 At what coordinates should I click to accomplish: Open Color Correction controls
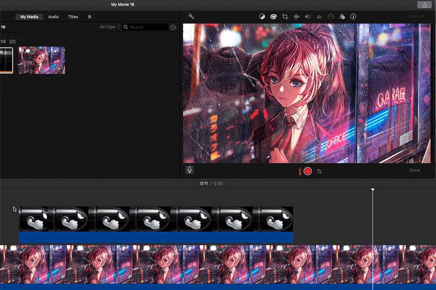tap(273, 16)
